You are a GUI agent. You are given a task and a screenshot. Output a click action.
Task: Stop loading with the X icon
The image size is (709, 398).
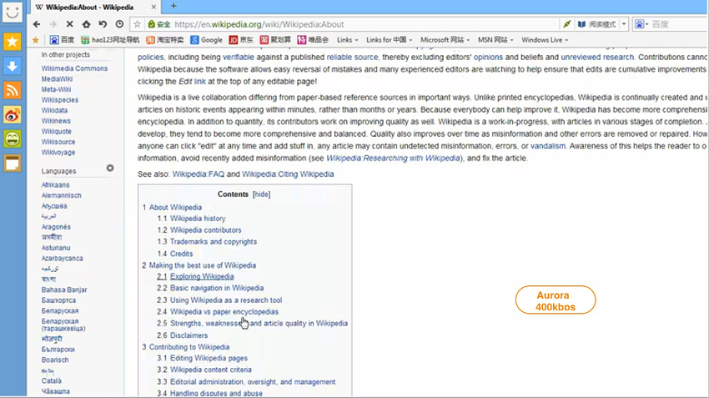click(69, 24)
